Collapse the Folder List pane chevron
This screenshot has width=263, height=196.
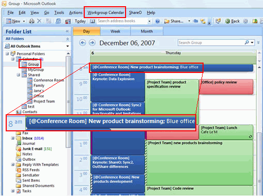(67, 31)
